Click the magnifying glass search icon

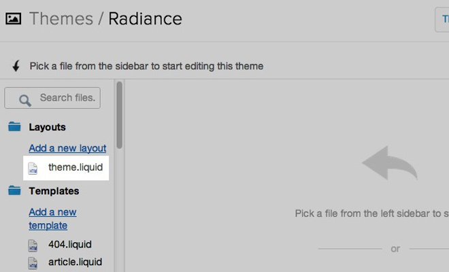[24, 101]
